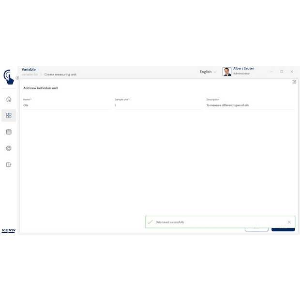Click the outlined button behind the notification
Screen dimensions: 300x300
click(x=256, y=229)
